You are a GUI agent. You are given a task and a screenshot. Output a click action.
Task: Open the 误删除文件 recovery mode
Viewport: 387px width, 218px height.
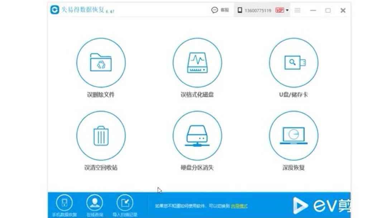tap(101, 63)
